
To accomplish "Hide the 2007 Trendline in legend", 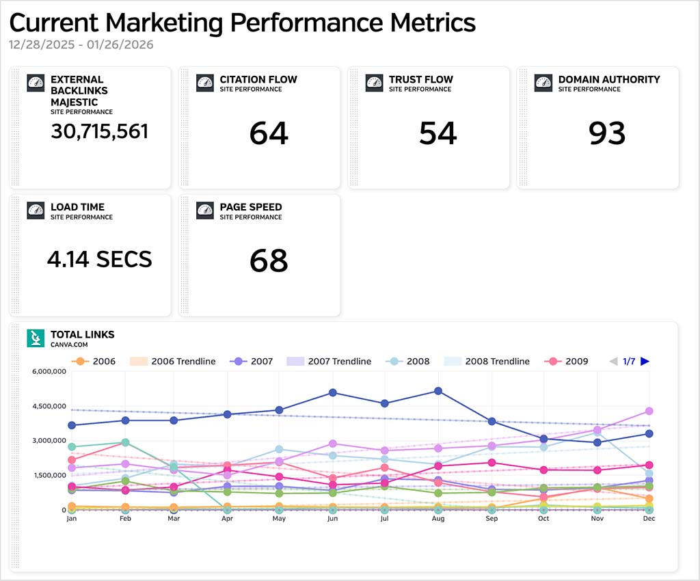I will pos(331,361).
